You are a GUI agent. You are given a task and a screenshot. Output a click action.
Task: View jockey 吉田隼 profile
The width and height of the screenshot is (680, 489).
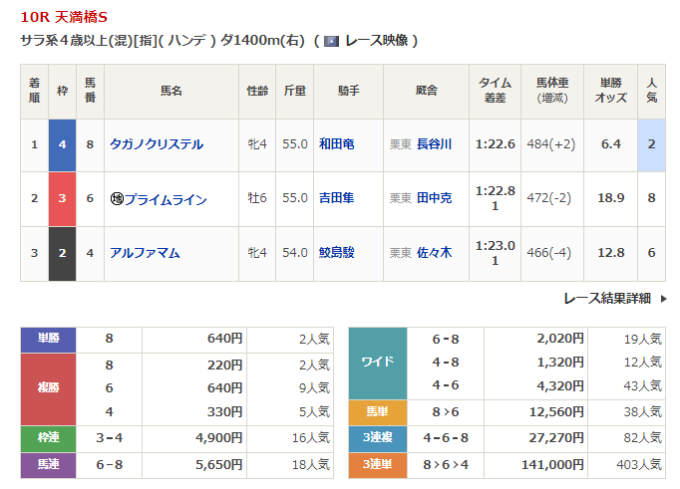[x=336, y=199]
